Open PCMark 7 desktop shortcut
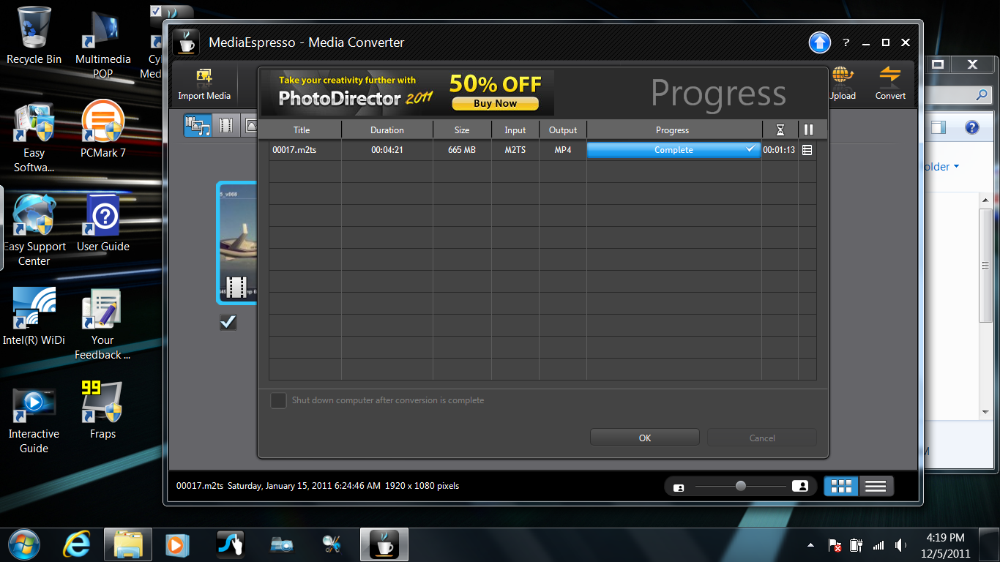Viewport: 1000px width, 562px height. coord(102,130)
